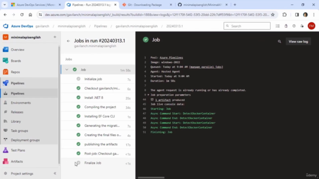Open browser extensions puzzle icon
Viewport: 319px width, 179px height.
tap(285, 14)
